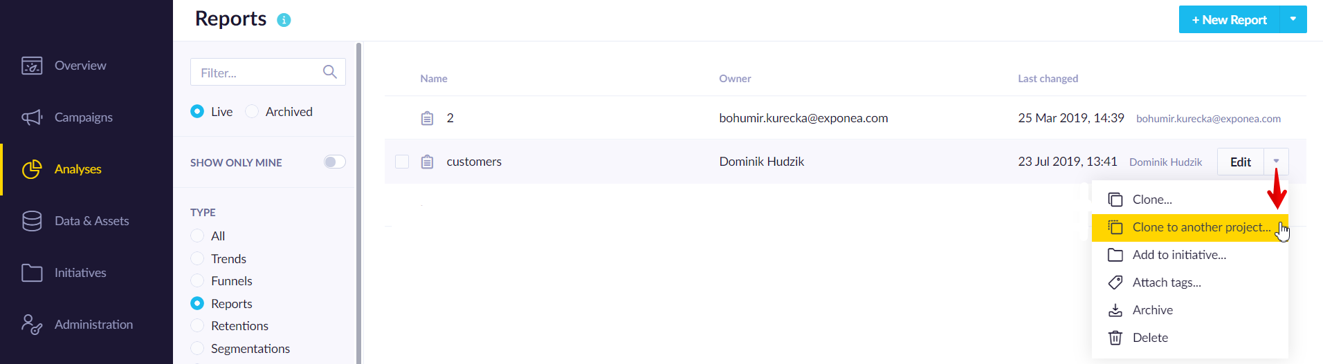Click the search magnifier icon in filter
Screen dimensions: 1323x364
(x=330, y=72)
